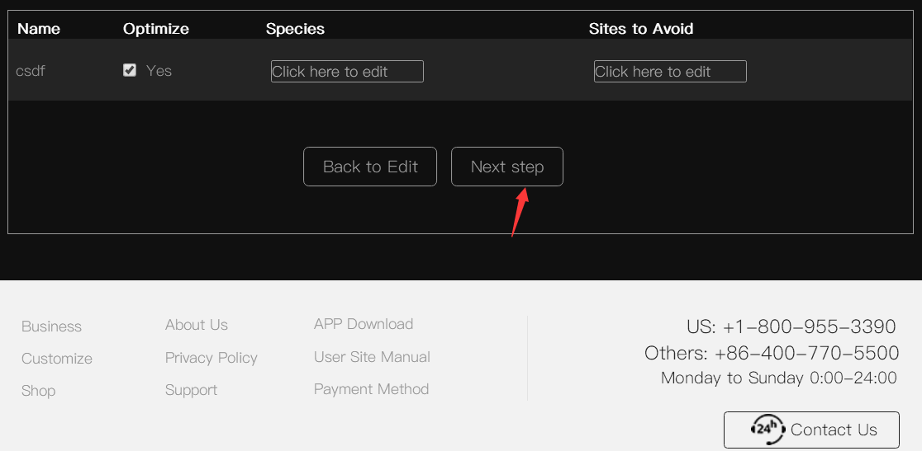Click the Contact Us button
Screen dimensions: 922x451
coord(811,430)
